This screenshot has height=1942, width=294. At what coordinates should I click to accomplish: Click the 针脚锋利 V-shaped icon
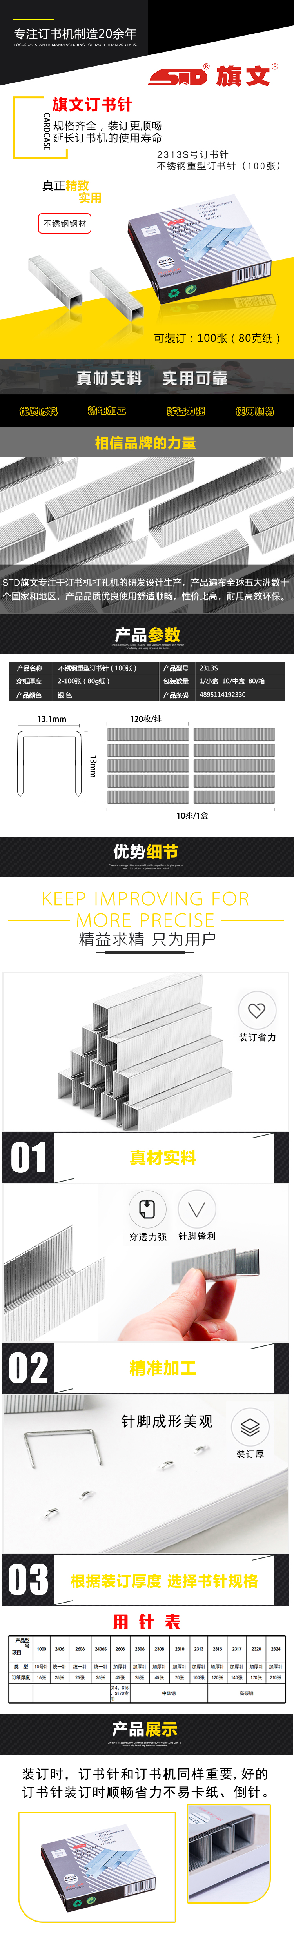click(197, 1209)
